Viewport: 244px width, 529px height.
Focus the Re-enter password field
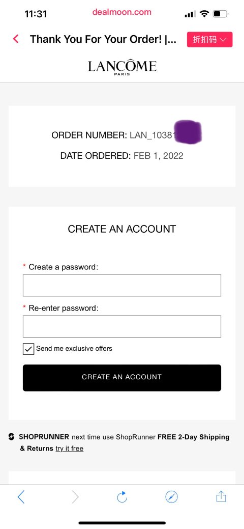tap(122, 326)
